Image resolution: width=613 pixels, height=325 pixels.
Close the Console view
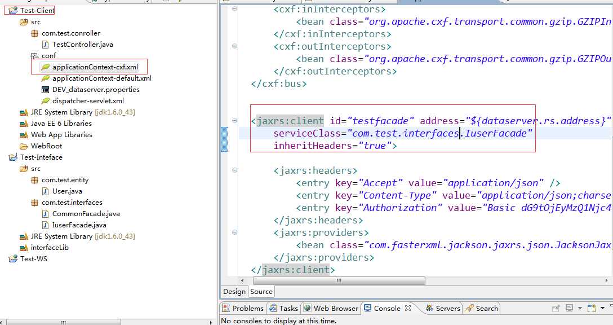pyautogui.click(x=408, y=308)
